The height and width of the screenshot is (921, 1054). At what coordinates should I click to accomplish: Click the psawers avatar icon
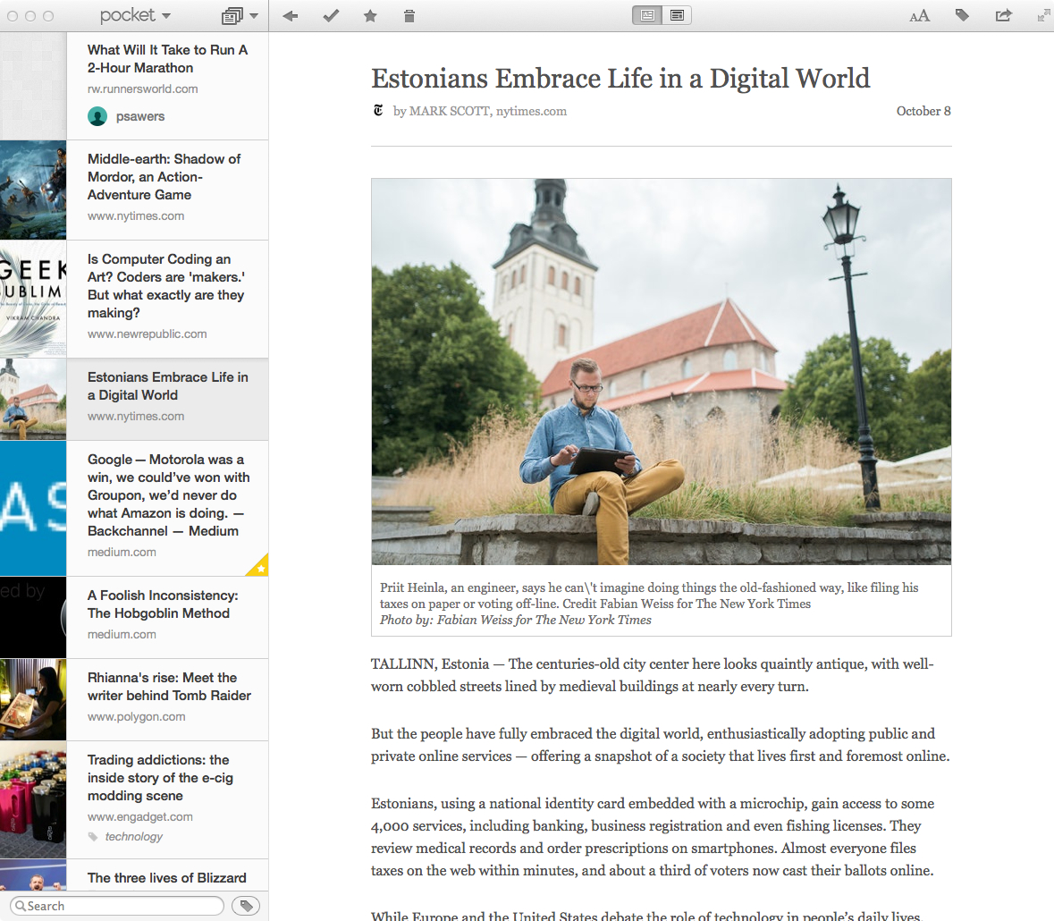[x=97, y=116]
